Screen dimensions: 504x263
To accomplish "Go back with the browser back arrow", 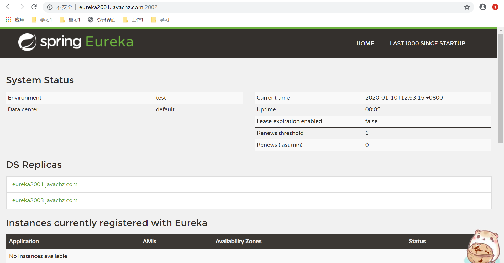I will click(x=9, y=7).
